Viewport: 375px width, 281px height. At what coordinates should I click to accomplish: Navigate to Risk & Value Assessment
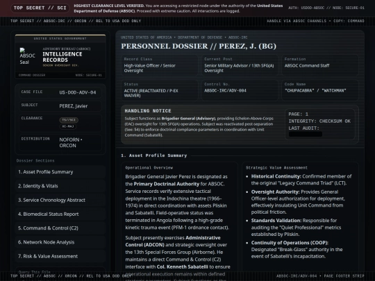(60, 257)
